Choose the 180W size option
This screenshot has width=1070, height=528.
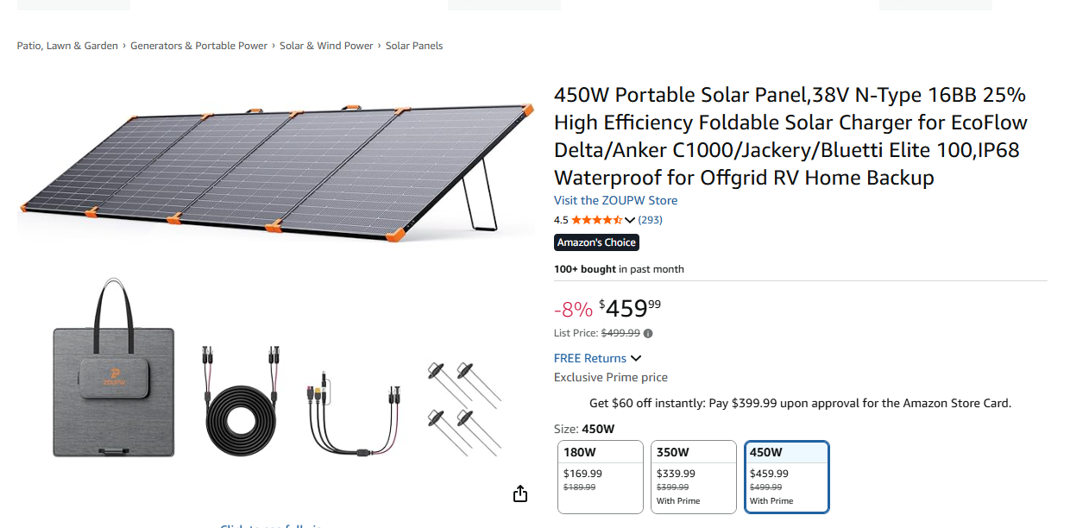(x=601, y=476)
